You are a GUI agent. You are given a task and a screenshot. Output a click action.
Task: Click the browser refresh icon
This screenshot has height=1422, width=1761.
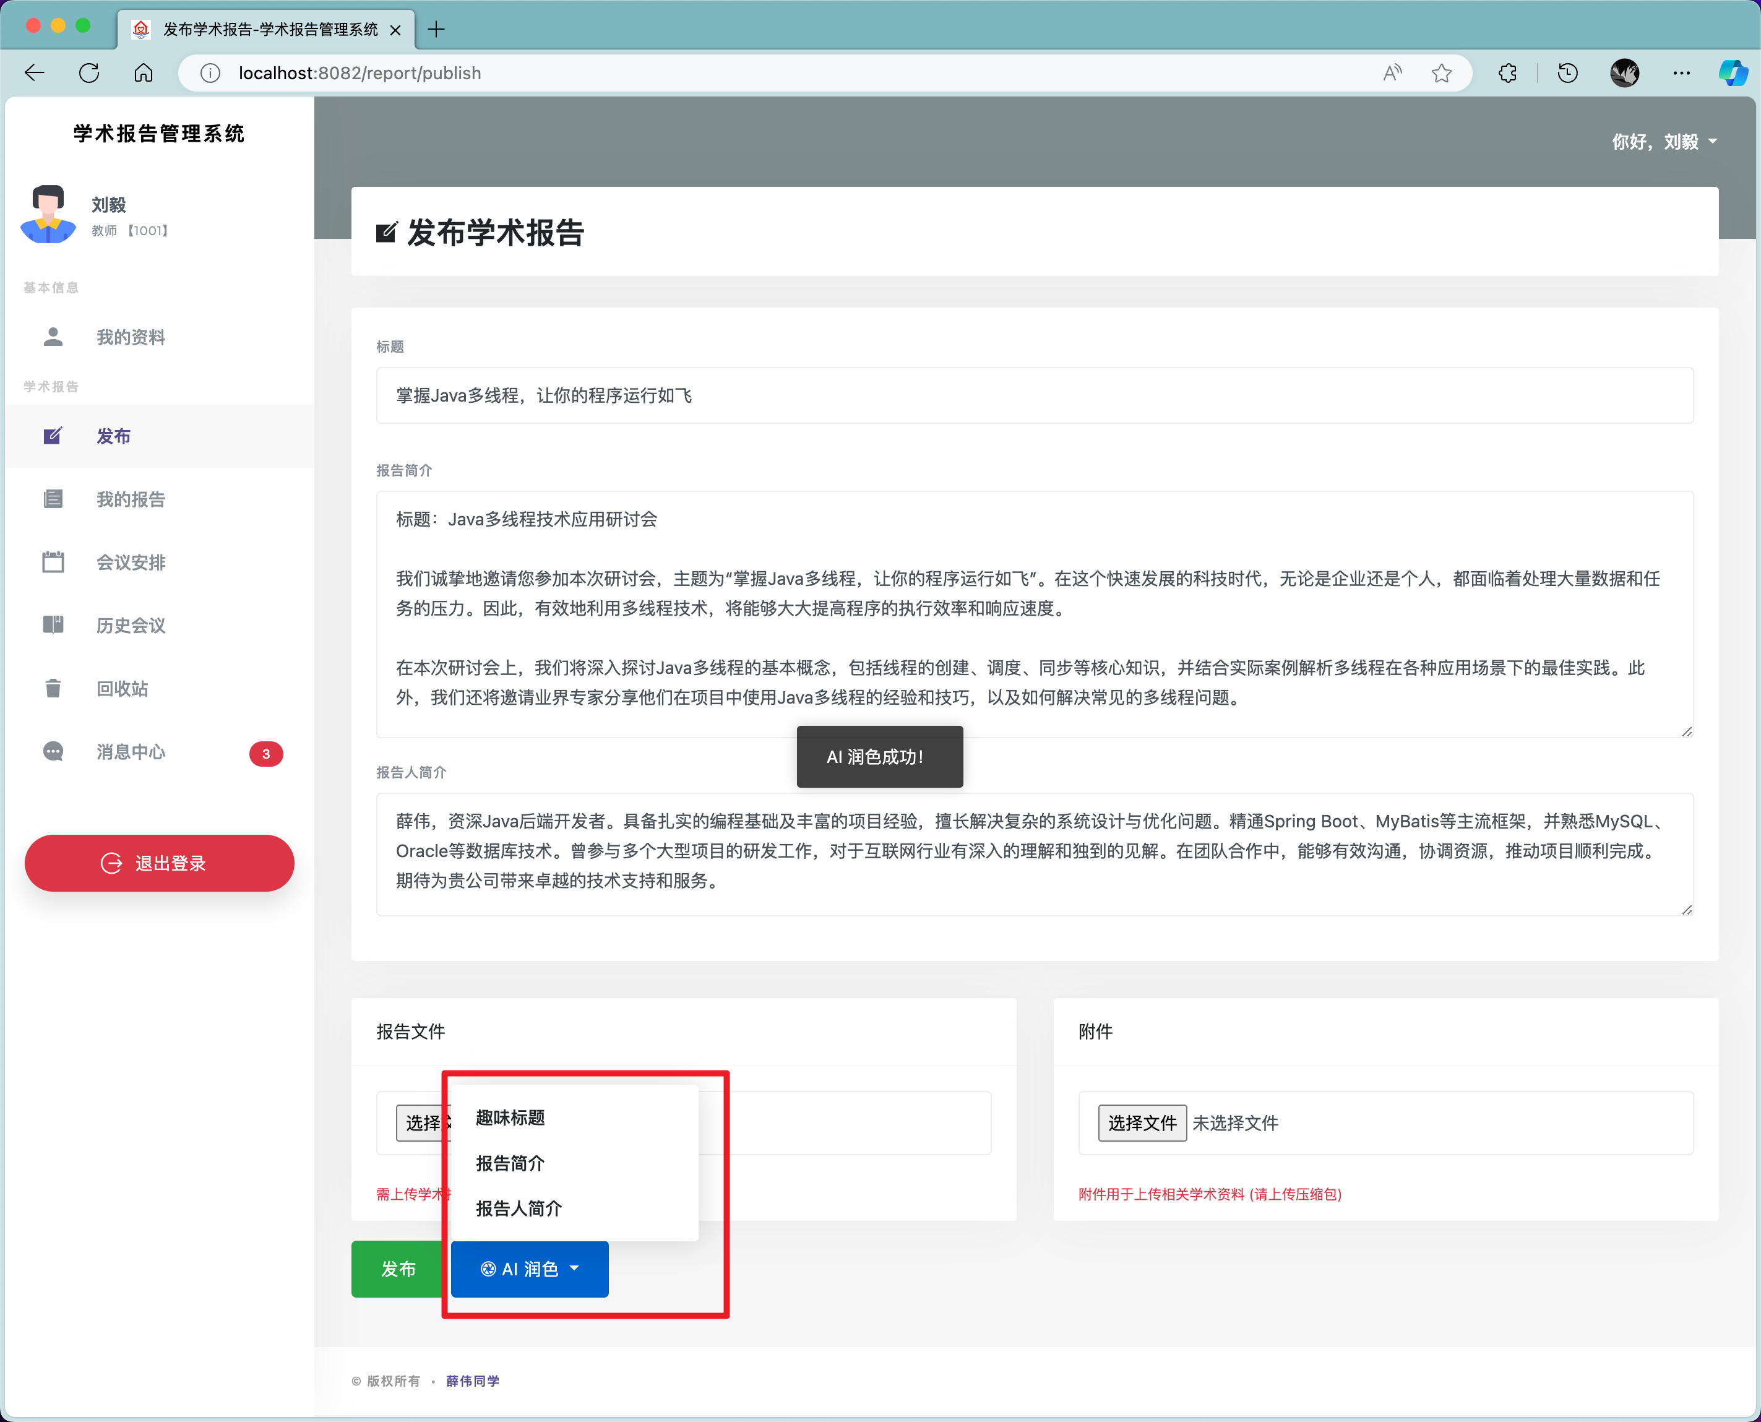[89, 73]
